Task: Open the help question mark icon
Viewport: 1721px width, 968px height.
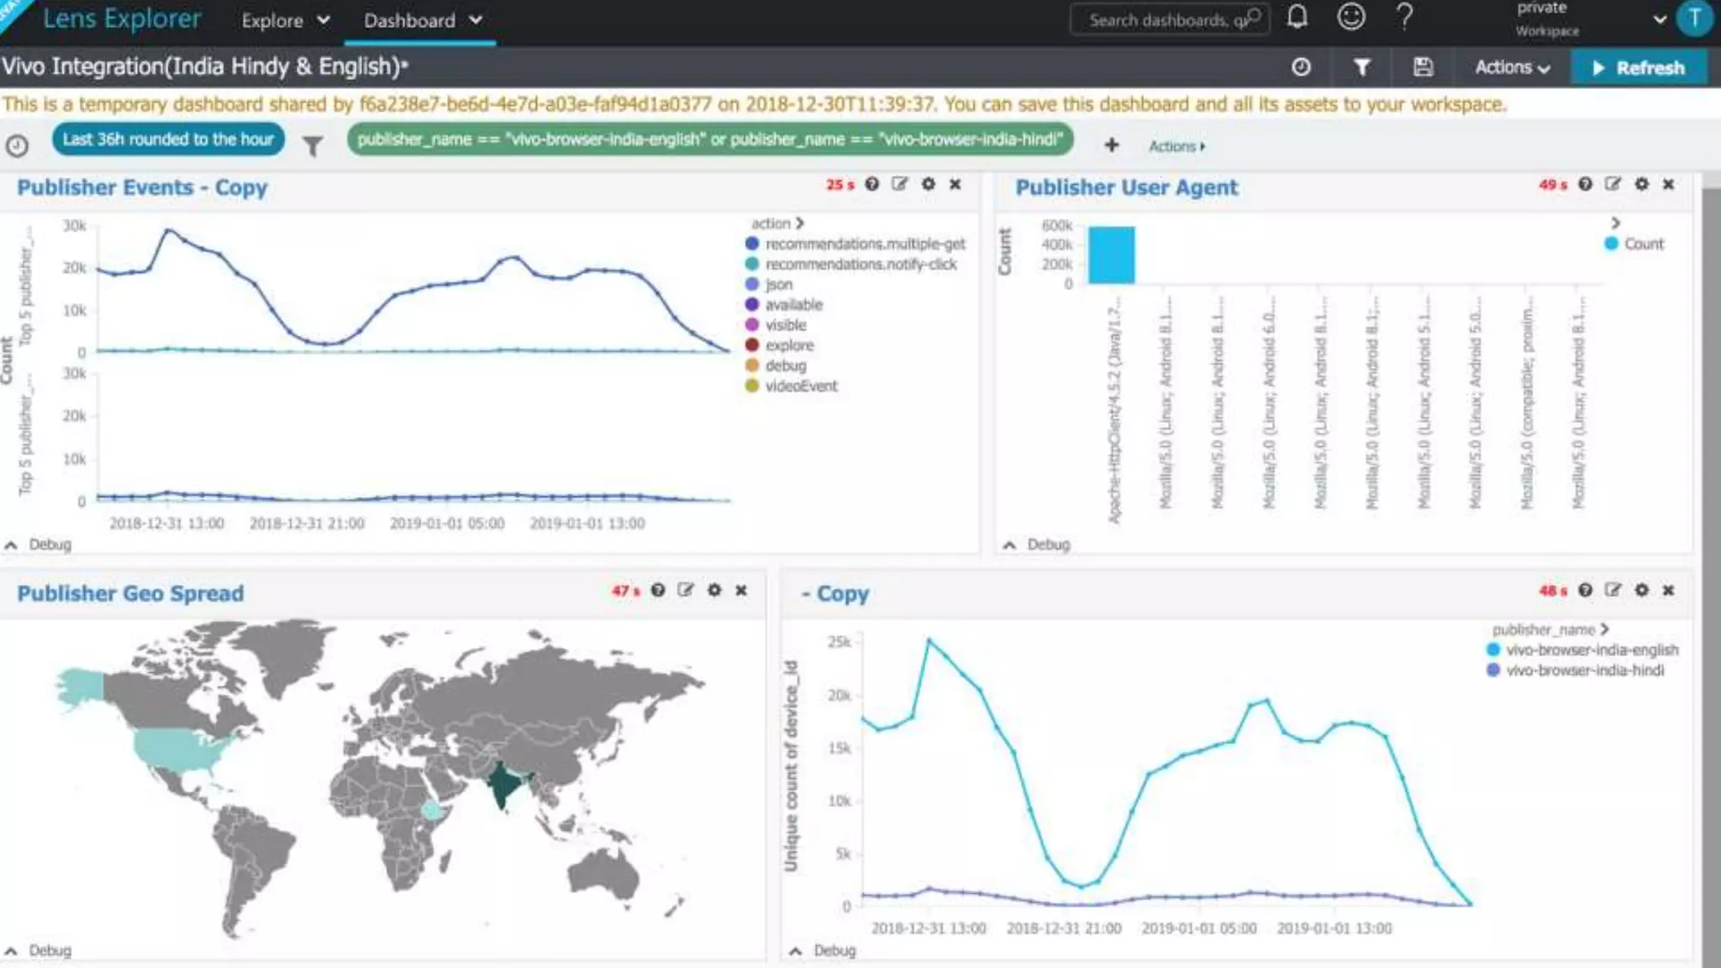Action: (1404, 18)
